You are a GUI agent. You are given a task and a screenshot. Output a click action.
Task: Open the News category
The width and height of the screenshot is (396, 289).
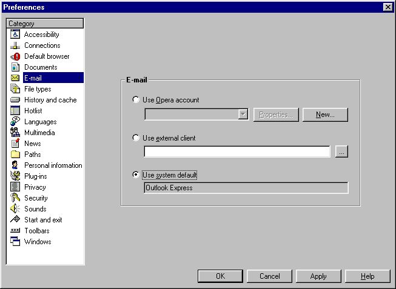[33, 144]
